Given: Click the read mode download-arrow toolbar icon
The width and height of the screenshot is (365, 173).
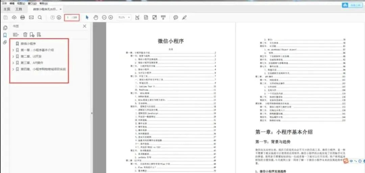Looking at the screenshot, I should [163, 18].
